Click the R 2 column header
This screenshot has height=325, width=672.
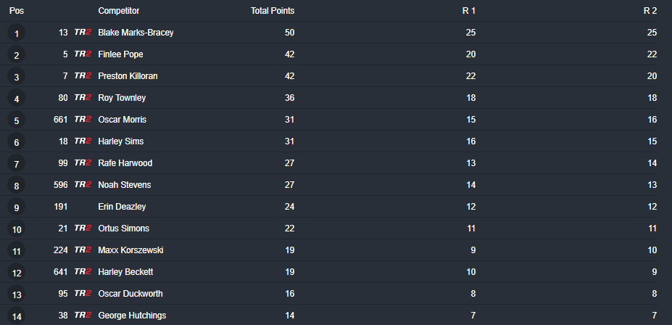tap(650, 11)
